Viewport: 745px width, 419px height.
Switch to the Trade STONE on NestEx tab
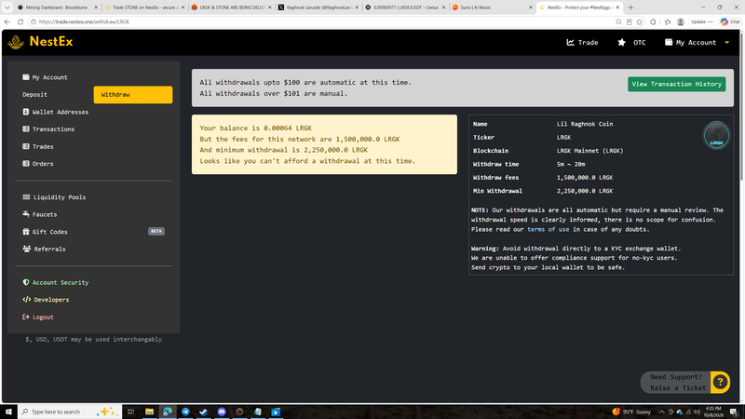(x=144, y=7)
